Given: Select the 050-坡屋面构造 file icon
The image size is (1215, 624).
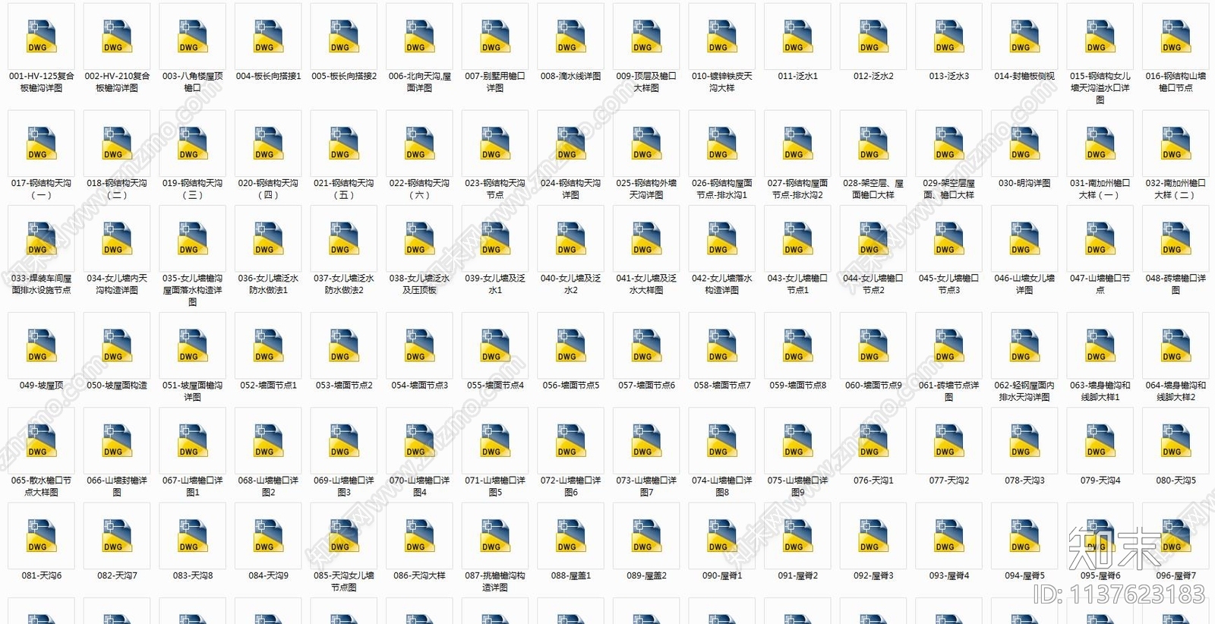Looking at the screenshot, I should click(x=117, y=345).
